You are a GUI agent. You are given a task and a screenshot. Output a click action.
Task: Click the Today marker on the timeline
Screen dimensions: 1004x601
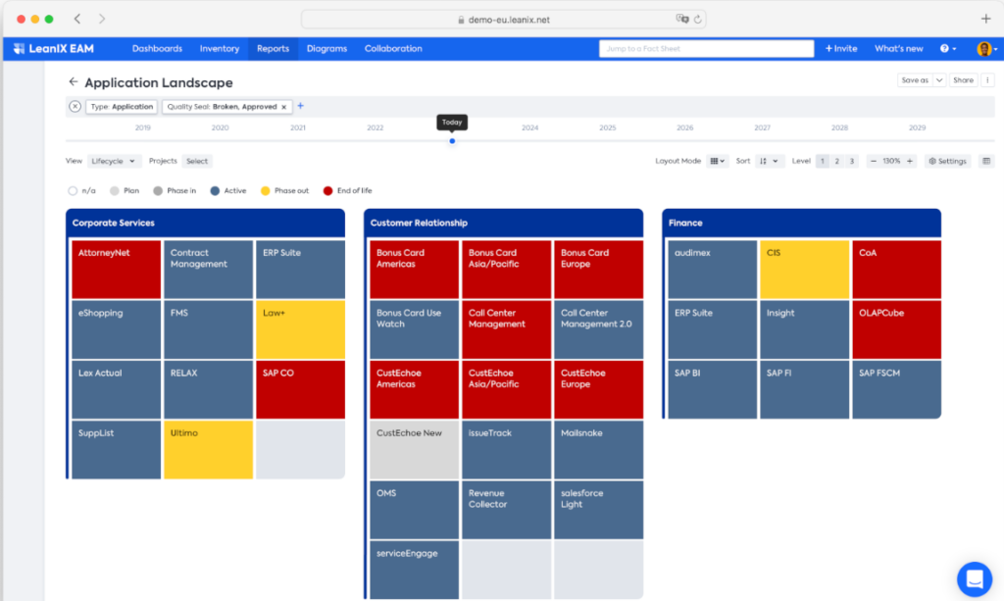pos(452,141)
